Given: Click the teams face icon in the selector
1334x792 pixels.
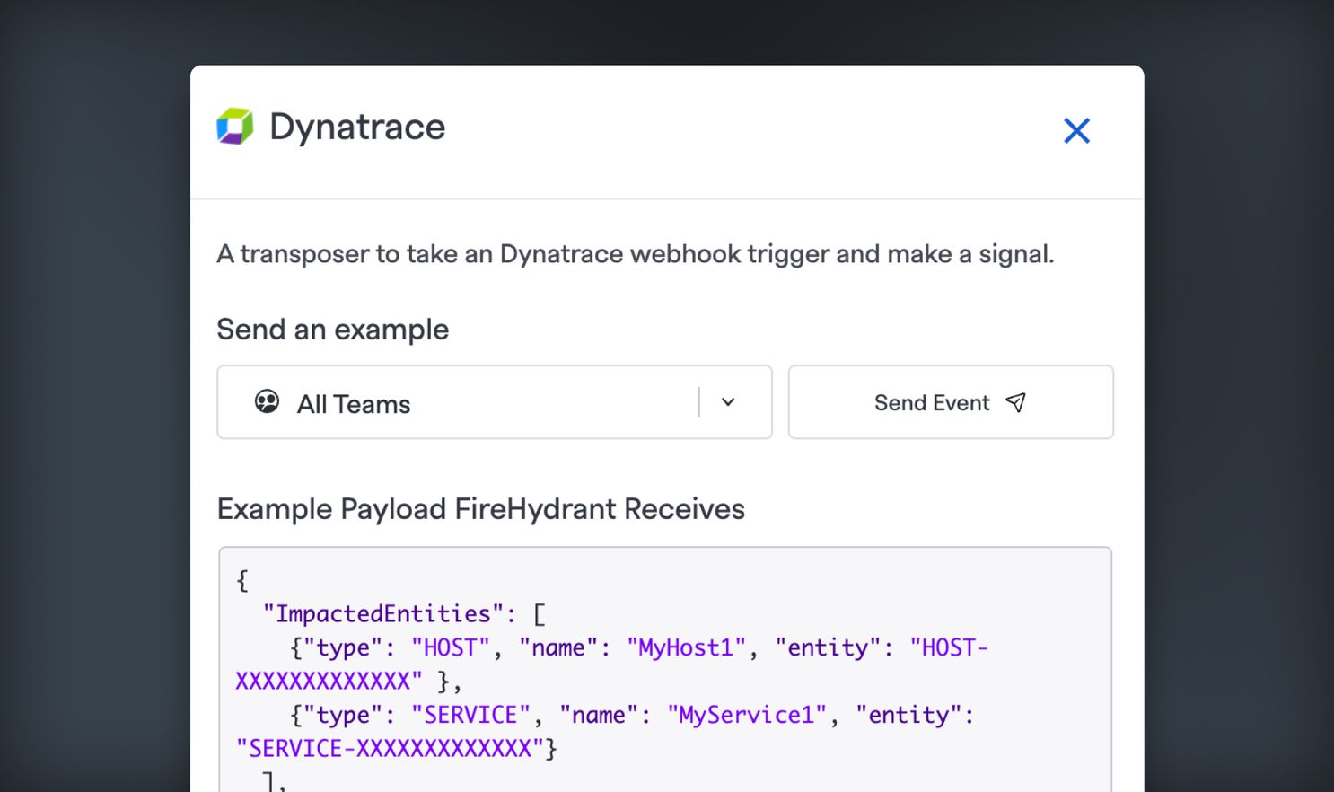Looking at the screenshot, I should (x=267, y=401).
